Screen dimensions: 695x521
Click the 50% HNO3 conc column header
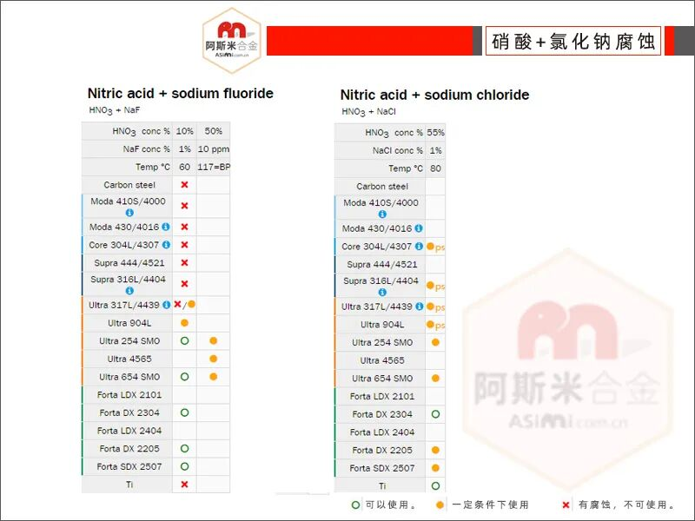click(x=213, y=131)
